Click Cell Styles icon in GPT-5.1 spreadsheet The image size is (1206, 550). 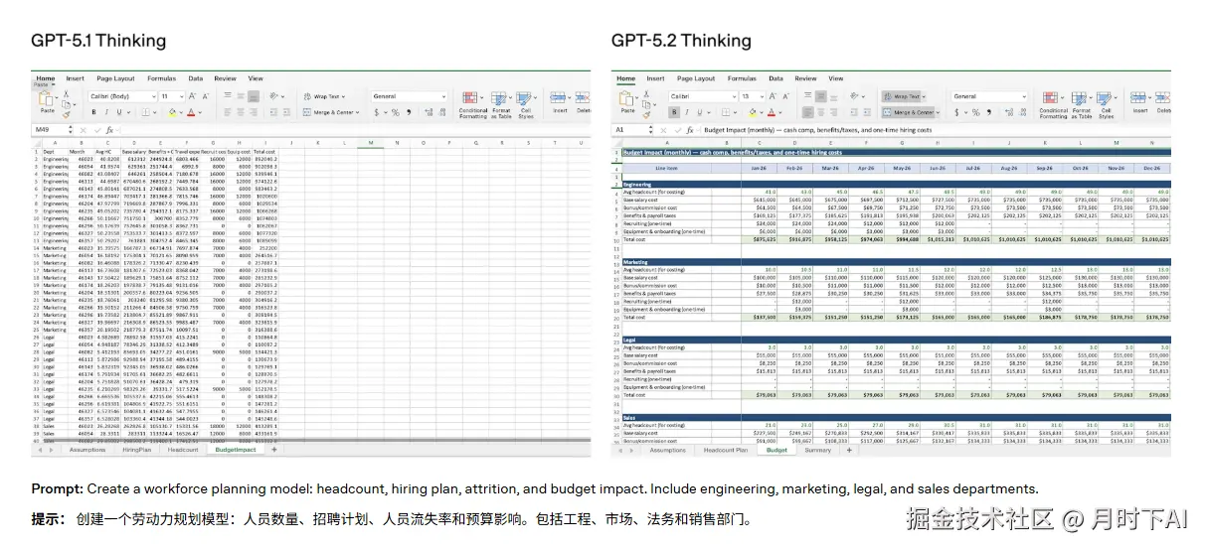point(523,97)
